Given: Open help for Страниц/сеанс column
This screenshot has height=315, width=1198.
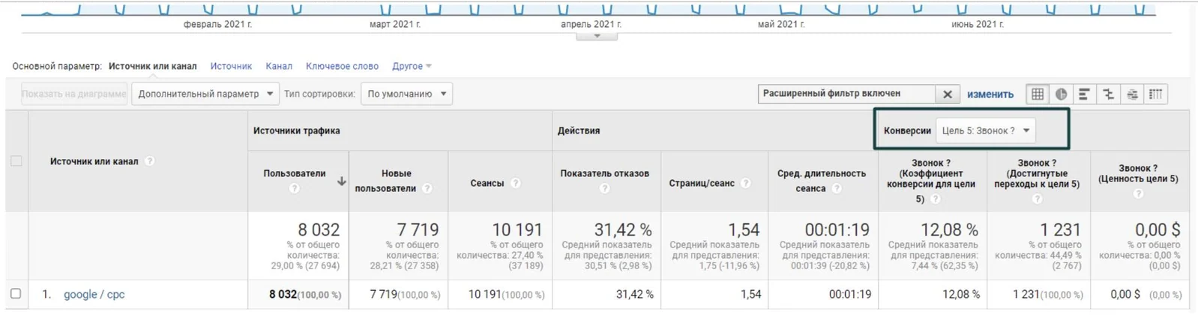Looking at the screenshot, I should click(x=746, y=183).
